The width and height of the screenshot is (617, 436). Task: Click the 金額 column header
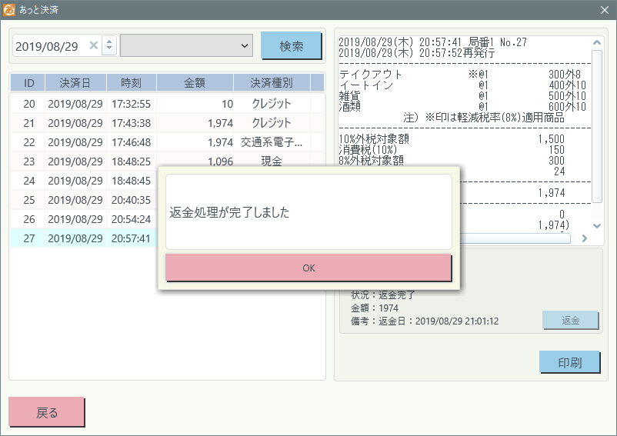point(195,83)
